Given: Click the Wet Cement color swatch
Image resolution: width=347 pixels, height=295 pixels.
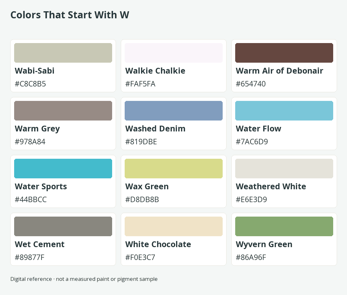Looking at the screenshot, I should [x=63, y=227].
